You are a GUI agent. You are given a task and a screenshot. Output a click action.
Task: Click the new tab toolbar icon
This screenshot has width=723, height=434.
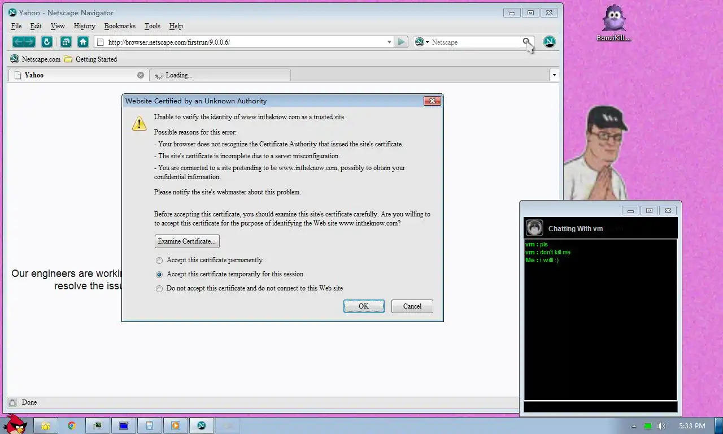click(66, 42)
